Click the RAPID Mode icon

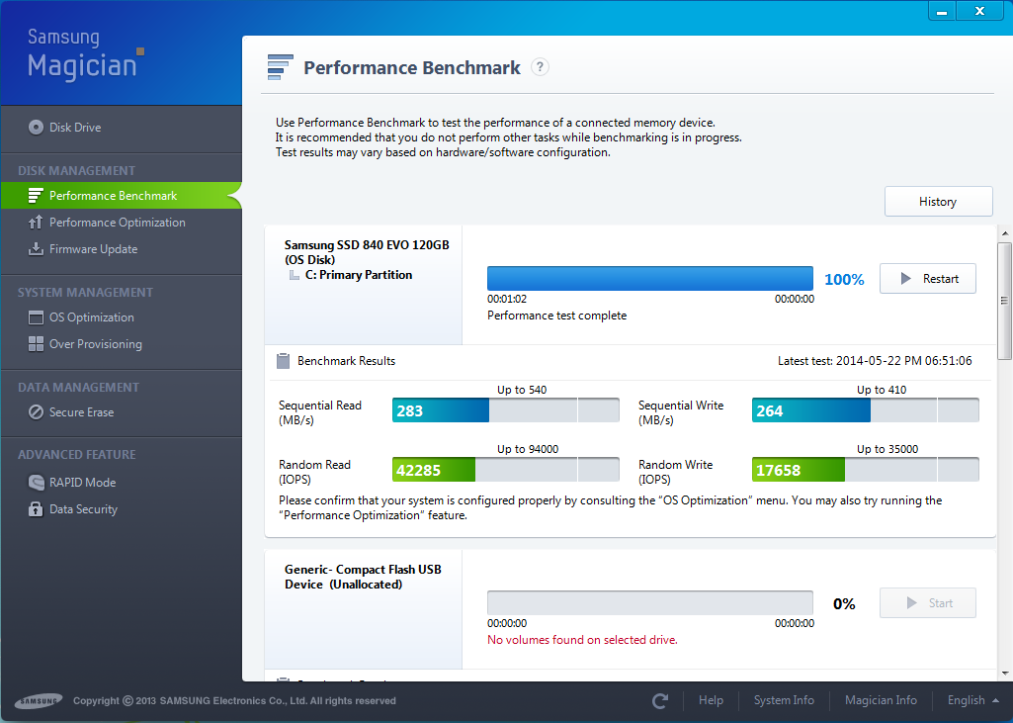point(37,482)
